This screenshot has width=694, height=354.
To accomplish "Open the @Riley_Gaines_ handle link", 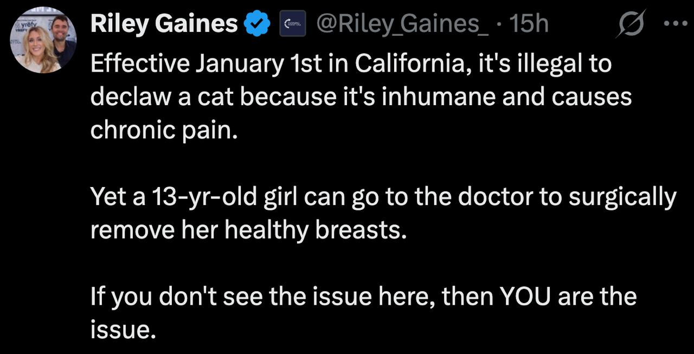I will click(401, 24).
